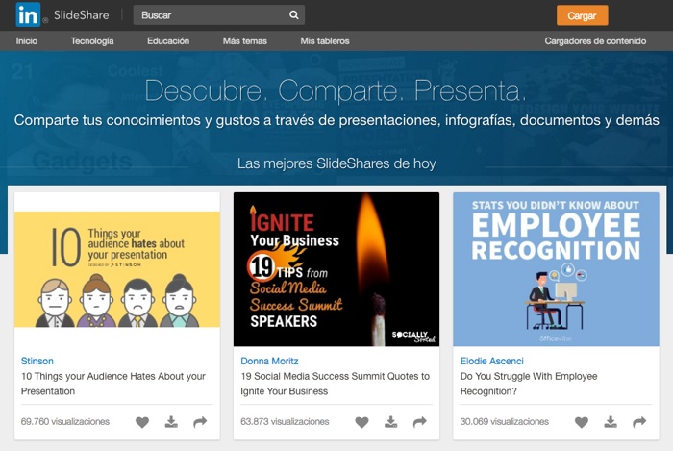Open '19 Social Media Success Summit Quotes' title
673x451 pixels.
tap(336, 384)
